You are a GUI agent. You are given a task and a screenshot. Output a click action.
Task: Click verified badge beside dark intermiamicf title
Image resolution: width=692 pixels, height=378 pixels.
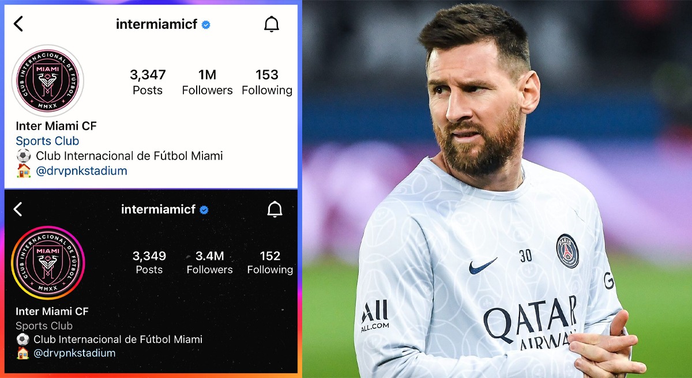point(204,210)
